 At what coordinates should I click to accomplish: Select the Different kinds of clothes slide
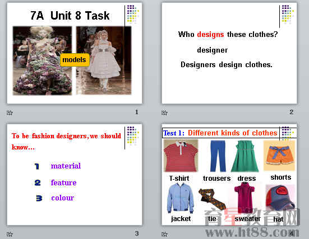coord(229,175)
